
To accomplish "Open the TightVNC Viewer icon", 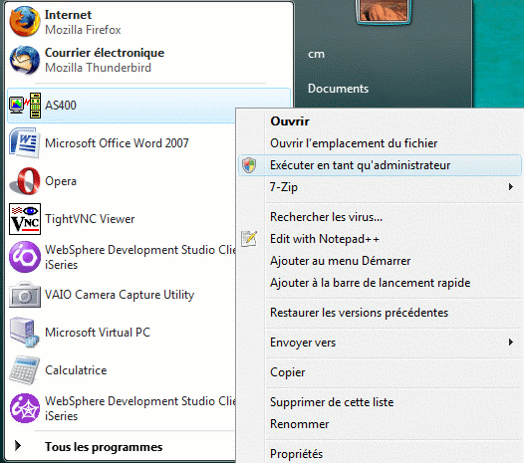I will 25,219.
